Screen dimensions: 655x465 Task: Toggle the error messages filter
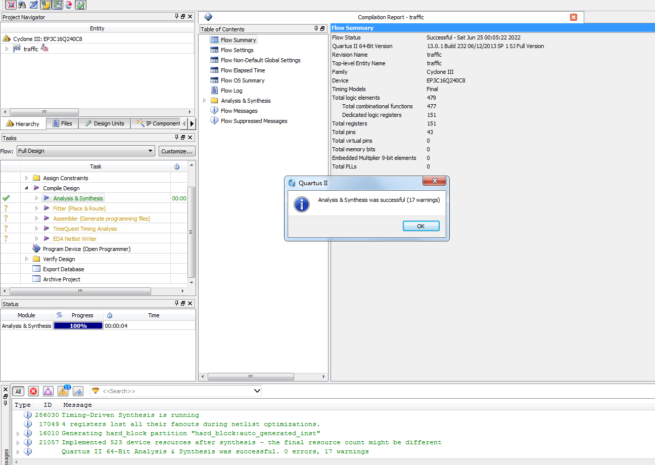point(33,391)
